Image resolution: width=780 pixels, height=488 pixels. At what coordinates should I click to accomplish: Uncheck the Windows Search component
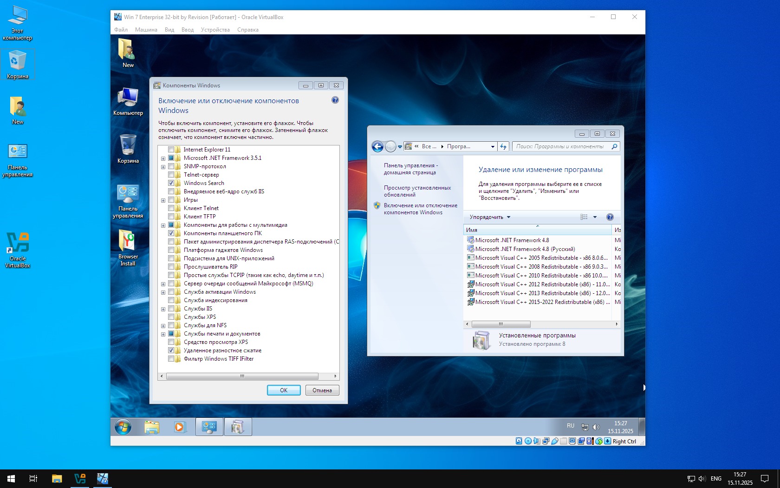click(x=171, y=183)
